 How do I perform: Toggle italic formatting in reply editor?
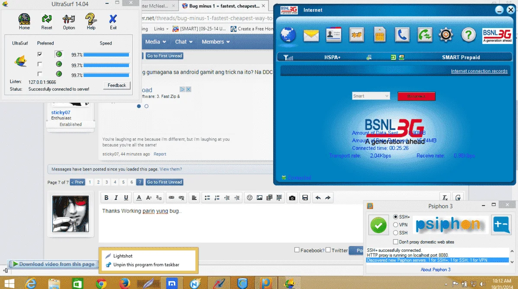(x=116, y=197)
